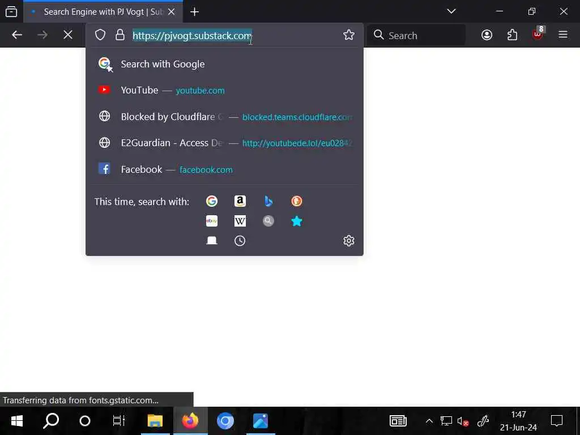Screen dimensions: 580x435
Task: Open the Firefox account menu
Action: click(x=487, y=35)
